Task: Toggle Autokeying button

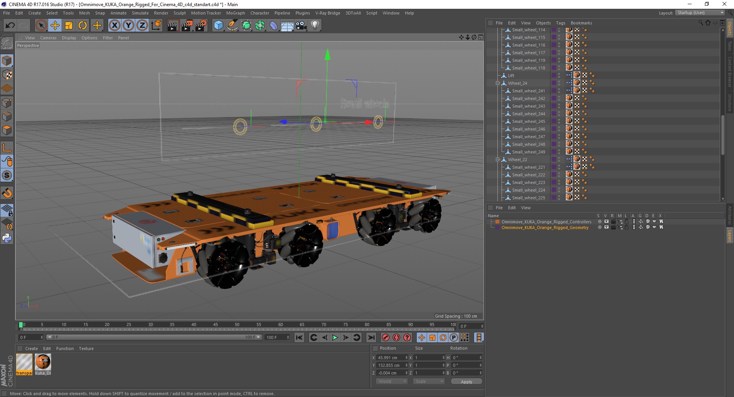Action: click(396, 337)
